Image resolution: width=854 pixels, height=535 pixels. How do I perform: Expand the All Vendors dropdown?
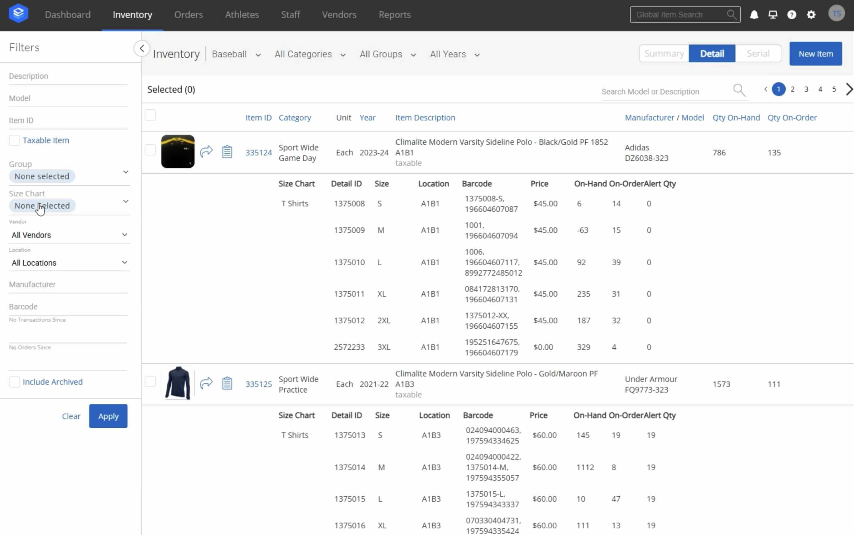[x=69, y=235]
